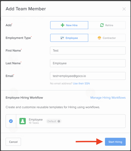The height and width of the screenshot is (151, 131).
Task: Click the green person icon for Employee workflow
Action: (x=22, y=121)
